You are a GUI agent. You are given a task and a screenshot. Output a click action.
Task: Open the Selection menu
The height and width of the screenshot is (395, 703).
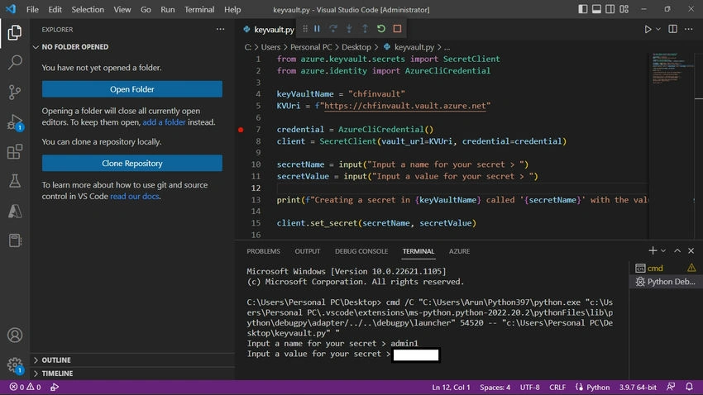(x=88, y=9)
